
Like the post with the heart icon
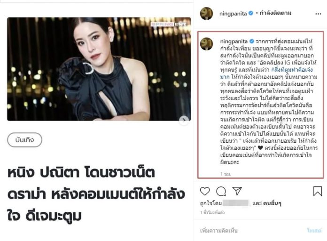(205, 191)
